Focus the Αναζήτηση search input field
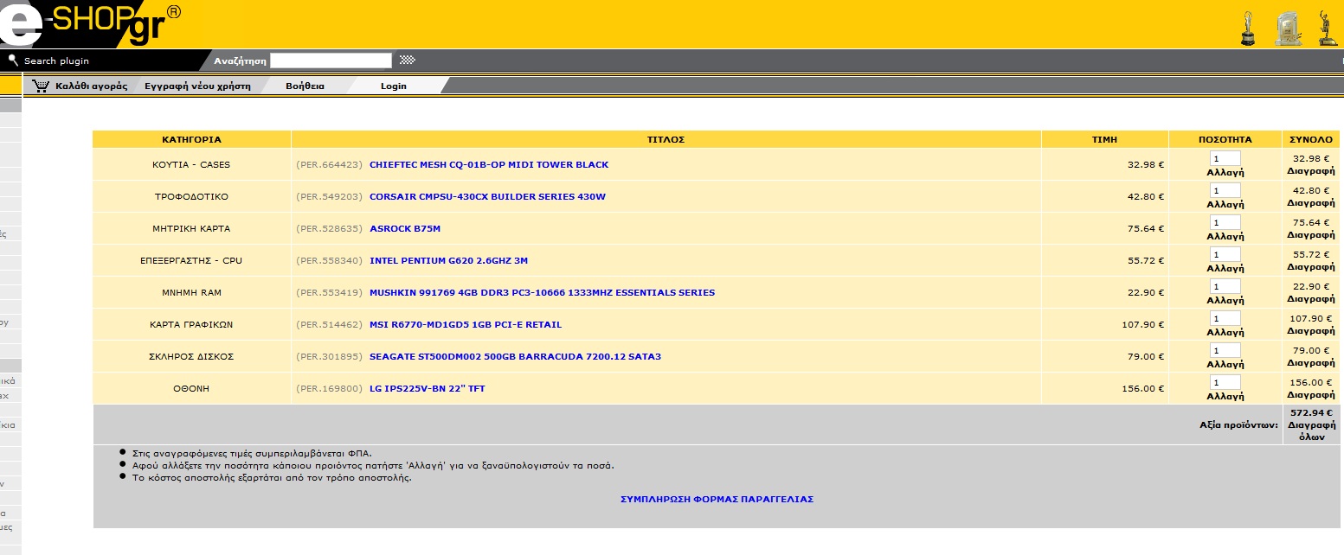 tap(331, 61)
